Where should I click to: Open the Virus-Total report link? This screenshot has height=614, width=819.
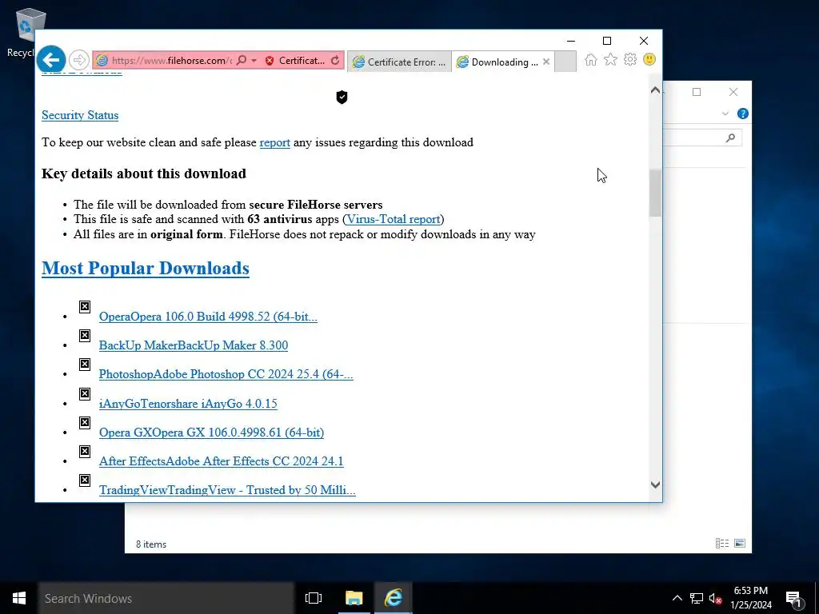(394, 219)
